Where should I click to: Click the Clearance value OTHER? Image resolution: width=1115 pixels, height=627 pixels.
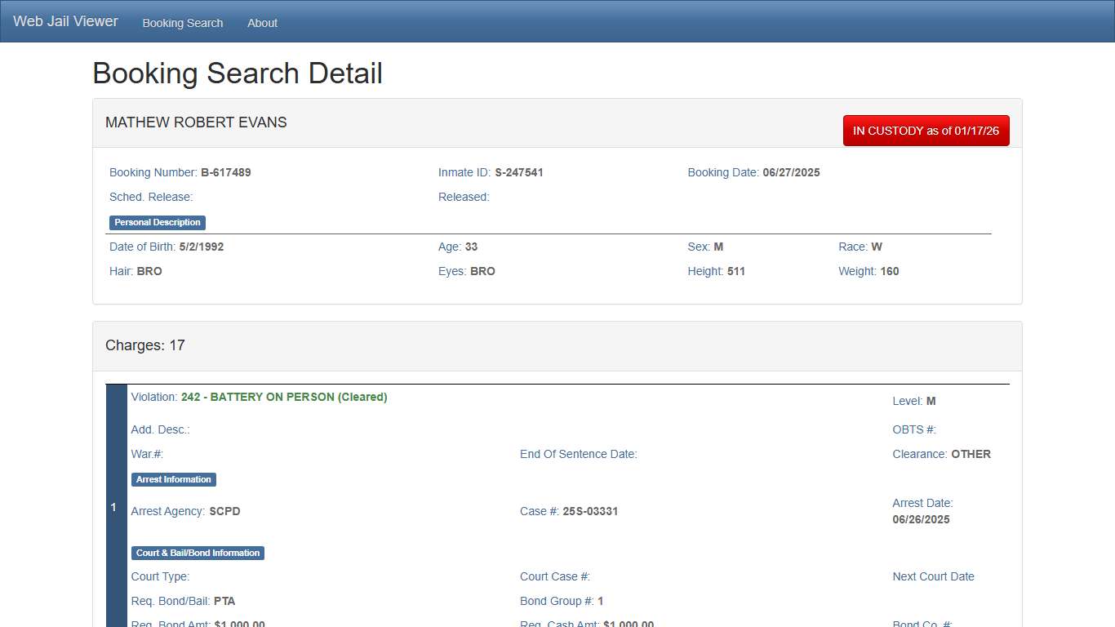[971, 454]
